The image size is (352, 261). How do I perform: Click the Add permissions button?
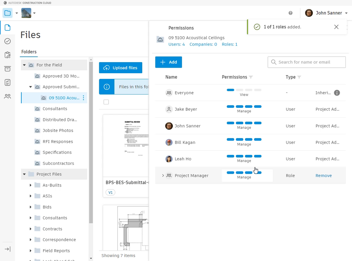point(168,62)
